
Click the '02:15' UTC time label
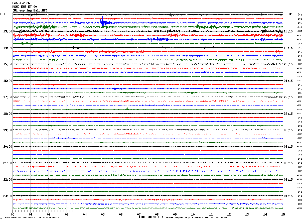pos(288,163)
